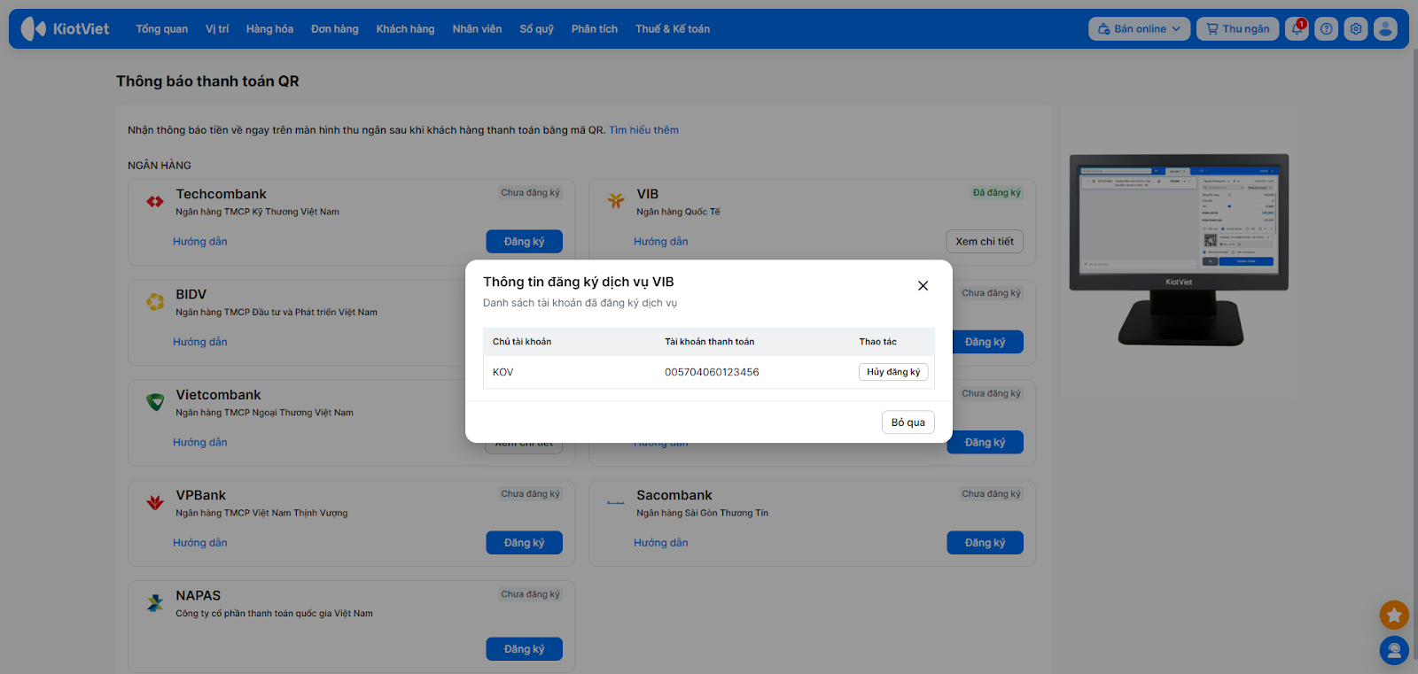The width and height of the screenshot is (1418, 674).
Task: Open the Sổ quỹ menu
Action: point(536,29)
